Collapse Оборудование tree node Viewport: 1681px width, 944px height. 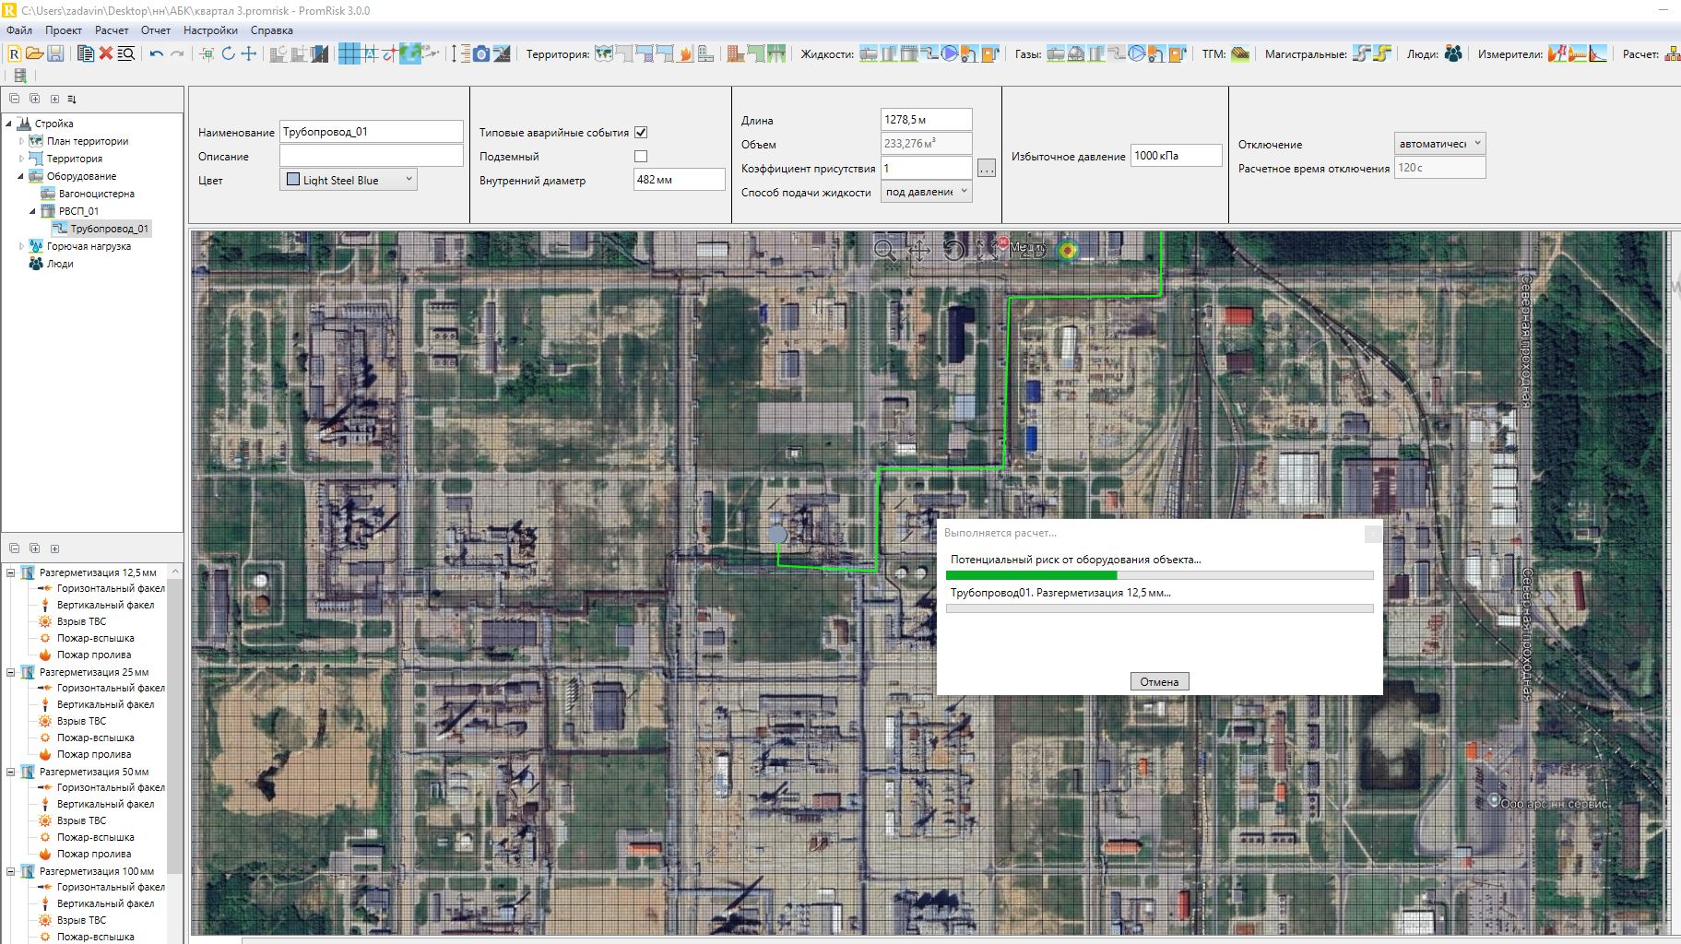[21, 176]
